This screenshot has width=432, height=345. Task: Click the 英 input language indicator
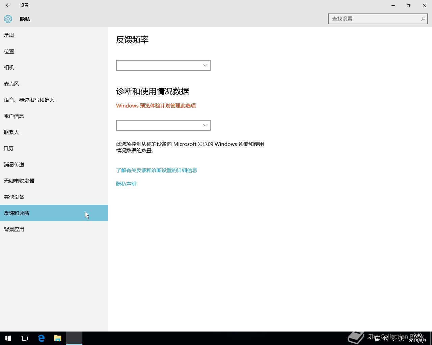(402, 338)
